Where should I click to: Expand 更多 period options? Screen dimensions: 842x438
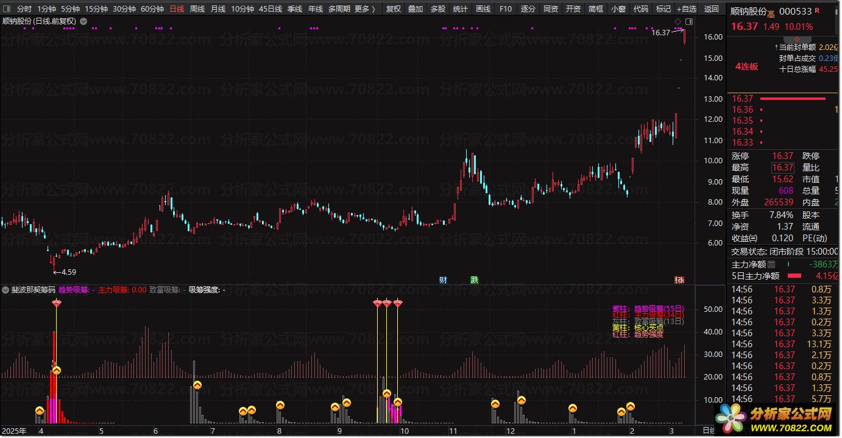[365, 9]
